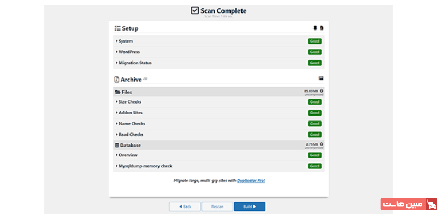Viewport: 437px width, 218px height.
Task: Click the Database icon
Action: tap(117, 146)
